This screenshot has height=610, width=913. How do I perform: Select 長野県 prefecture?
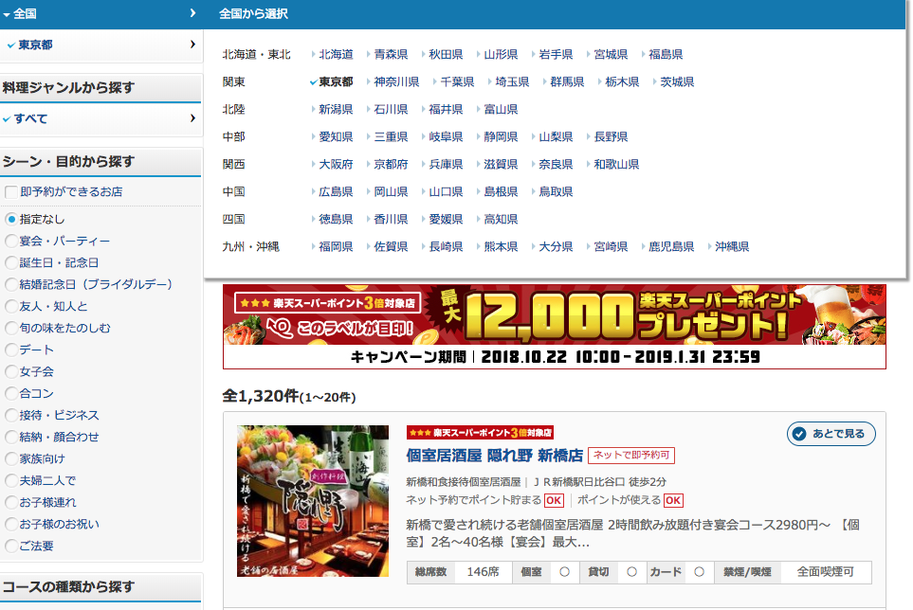pyautogui.click(x=611, y=137)
